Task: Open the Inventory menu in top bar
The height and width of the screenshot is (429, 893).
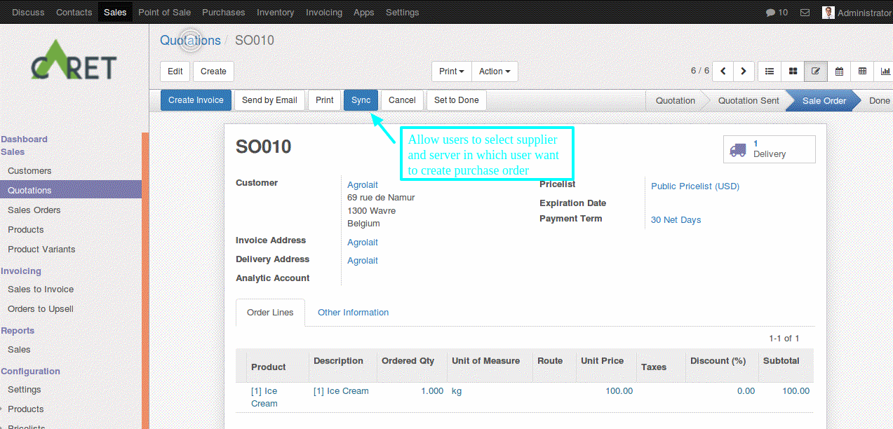Action: pos(275,13)
